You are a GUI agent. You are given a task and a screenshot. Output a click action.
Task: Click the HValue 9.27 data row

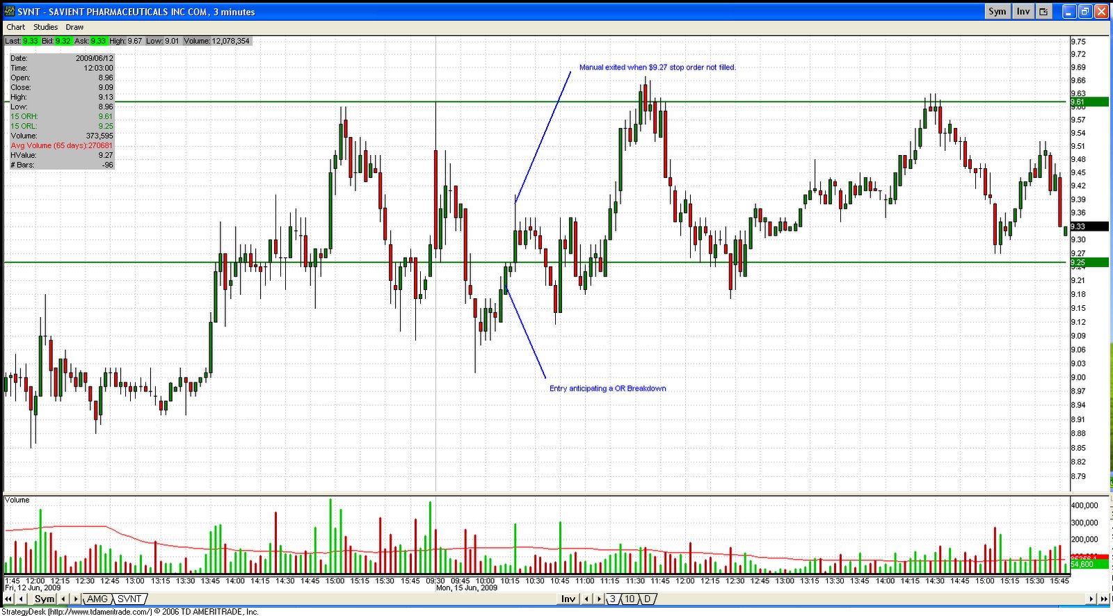point(62,155)
